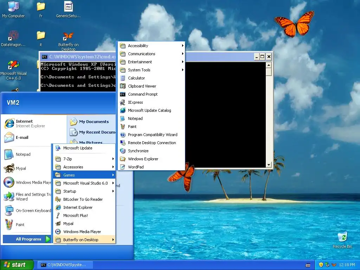Expand the Entertainment submenu
The width and height of the screenshot is (360, 270).
click(x=151, y=62)
